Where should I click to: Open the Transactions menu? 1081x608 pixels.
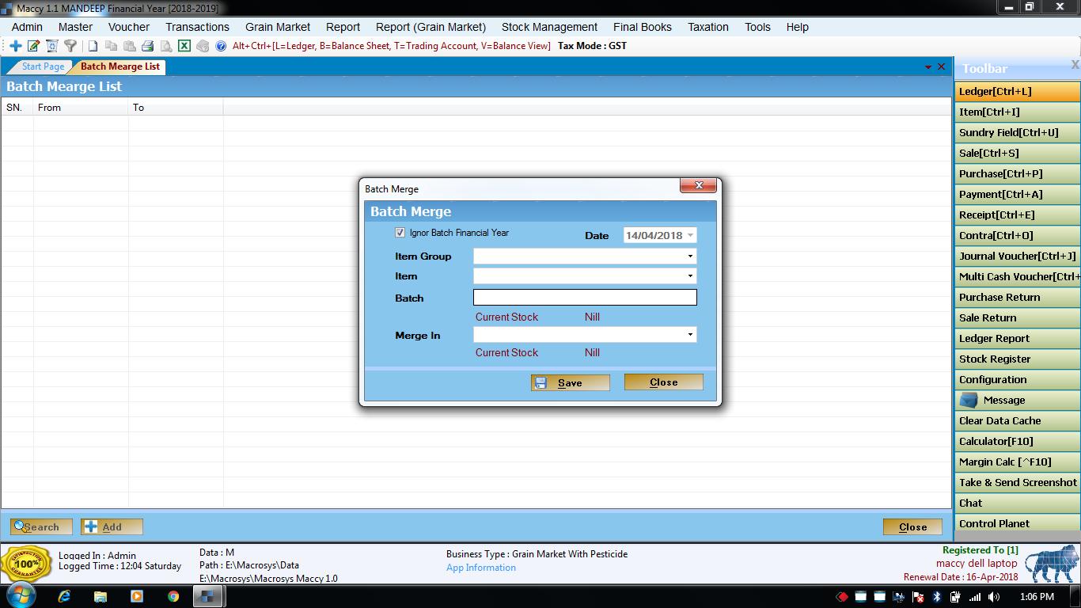pyautogui.click(x=197, y=27)
